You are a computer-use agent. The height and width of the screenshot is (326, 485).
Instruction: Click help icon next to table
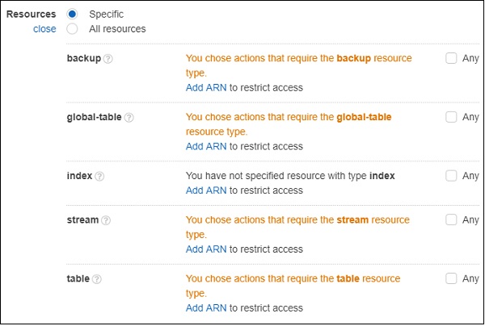click(x=97, y=279)
